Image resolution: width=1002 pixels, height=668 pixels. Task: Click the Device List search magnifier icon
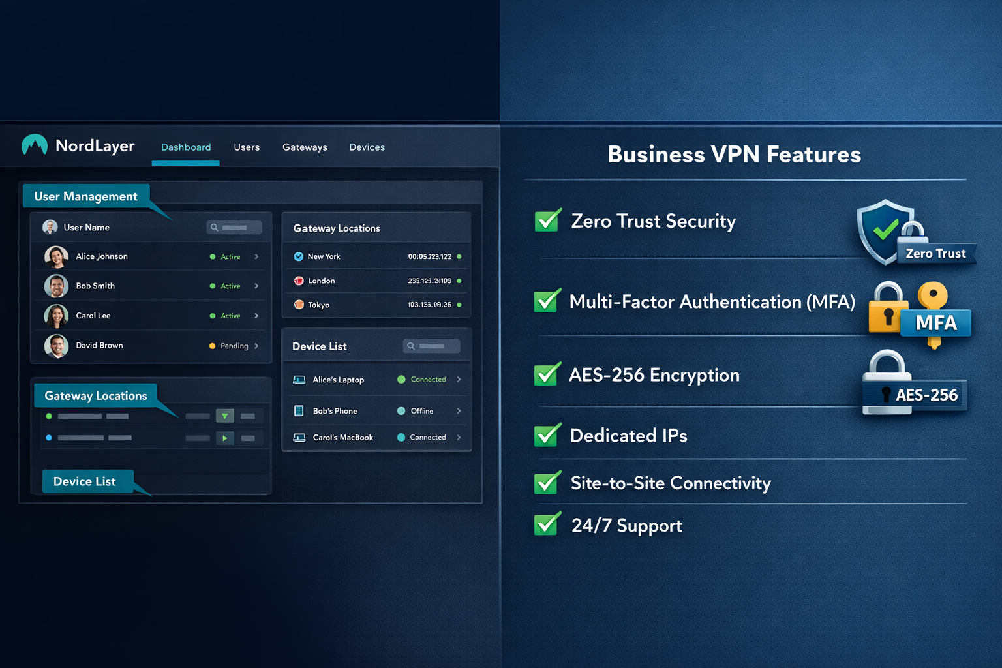tap(411, 346)
